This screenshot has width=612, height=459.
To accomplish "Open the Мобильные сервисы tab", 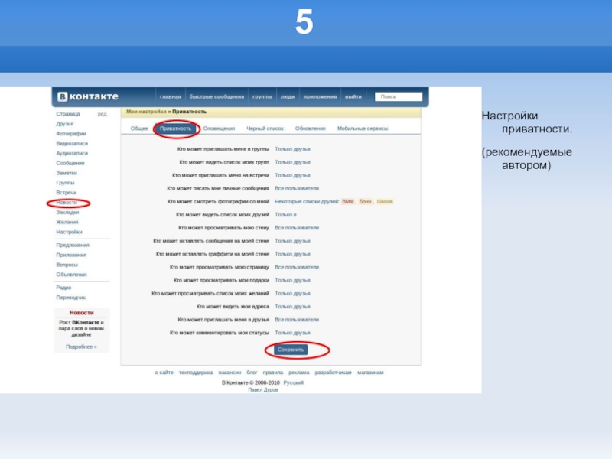I will point(363,129).
